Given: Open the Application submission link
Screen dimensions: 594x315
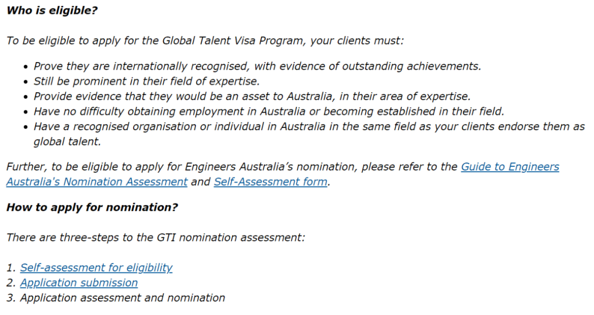Looking at the screenshot, I should (79, 283).
